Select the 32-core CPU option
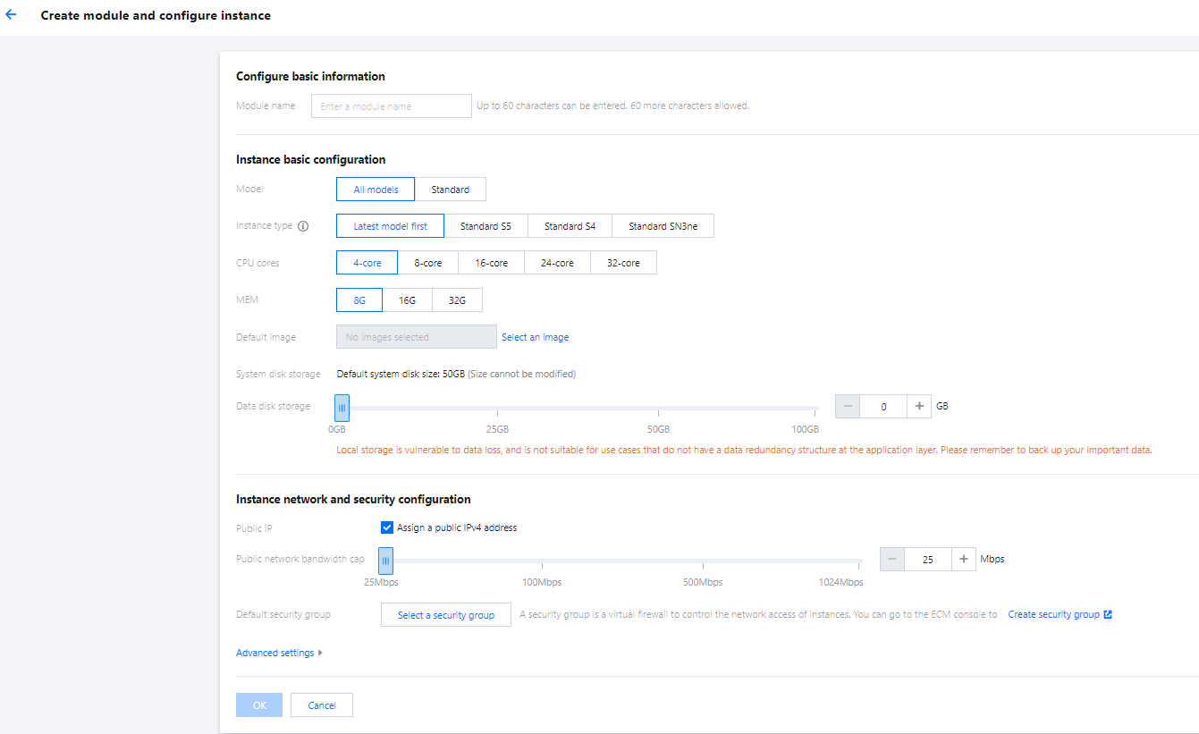This screenshot has height=734, width=1199. (623, 263)
